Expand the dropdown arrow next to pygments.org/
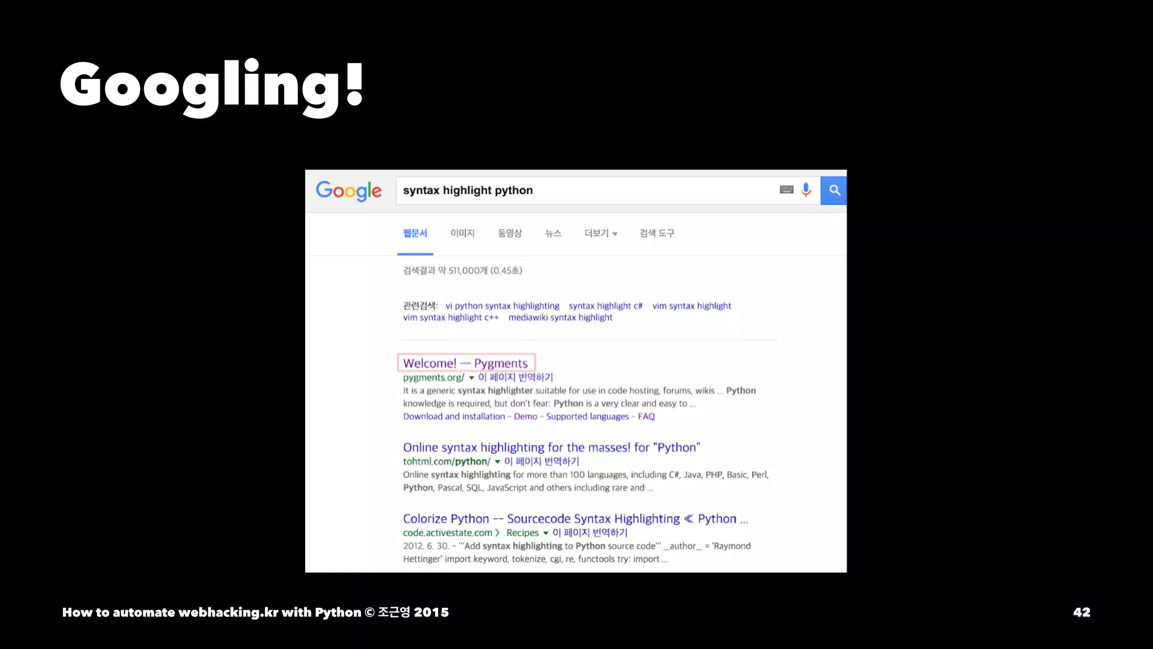Screen dimensions: 1153x649 tap(471, 378)
